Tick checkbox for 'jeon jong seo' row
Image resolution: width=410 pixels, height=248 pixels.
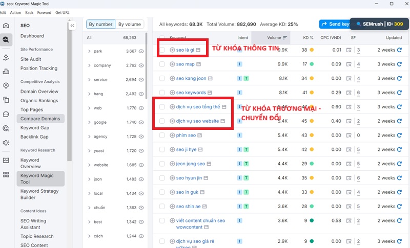(162, 164)
